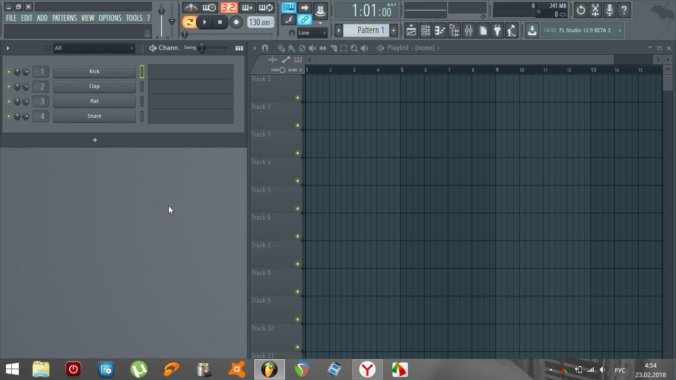This screenshot has width=676, height=380.
Task: Toggle step editing footprint icon
Action: (x=289, y=20)
